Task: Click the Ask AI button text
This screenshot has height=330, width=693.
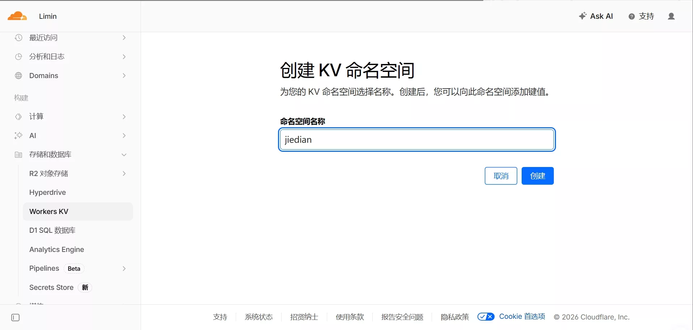Action: [x=602, y=16]
